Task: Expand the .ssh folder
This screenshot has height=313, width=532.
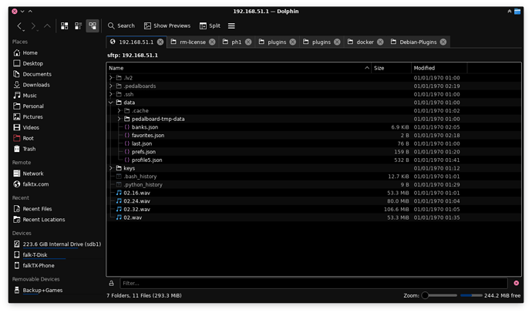Action: [x=111, y=94]
